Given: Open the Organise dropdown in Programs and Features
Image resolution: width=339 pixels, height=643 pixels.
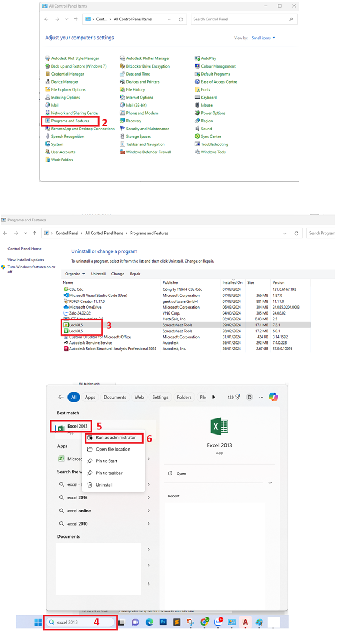Looking at the screenshot, I should click(x=75, y=274).
